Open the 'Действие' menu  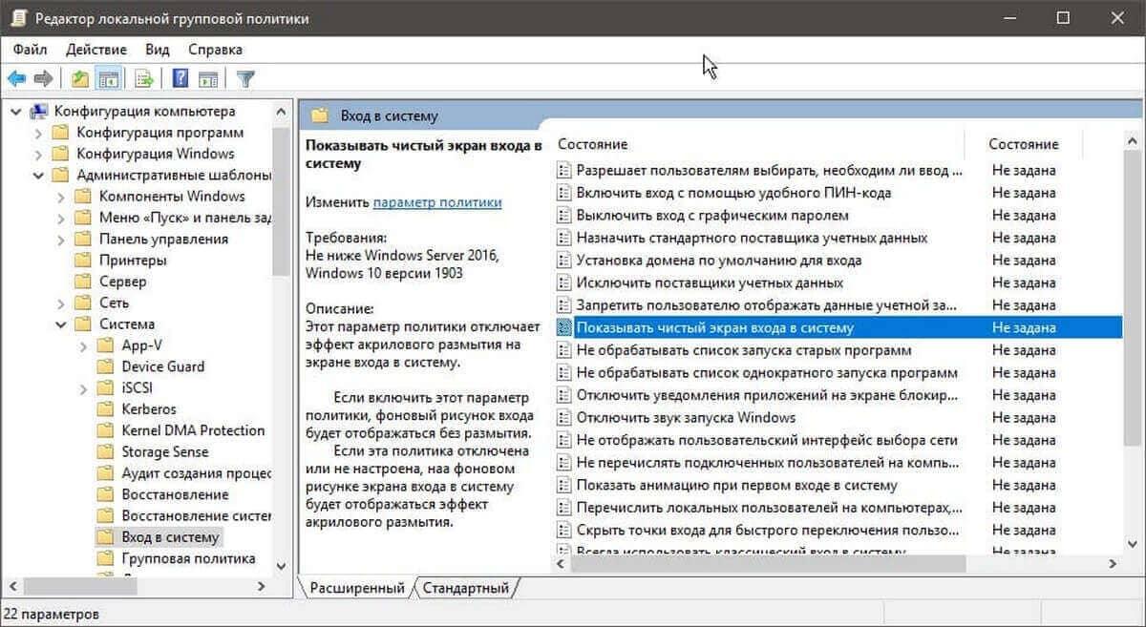(96, 49)
